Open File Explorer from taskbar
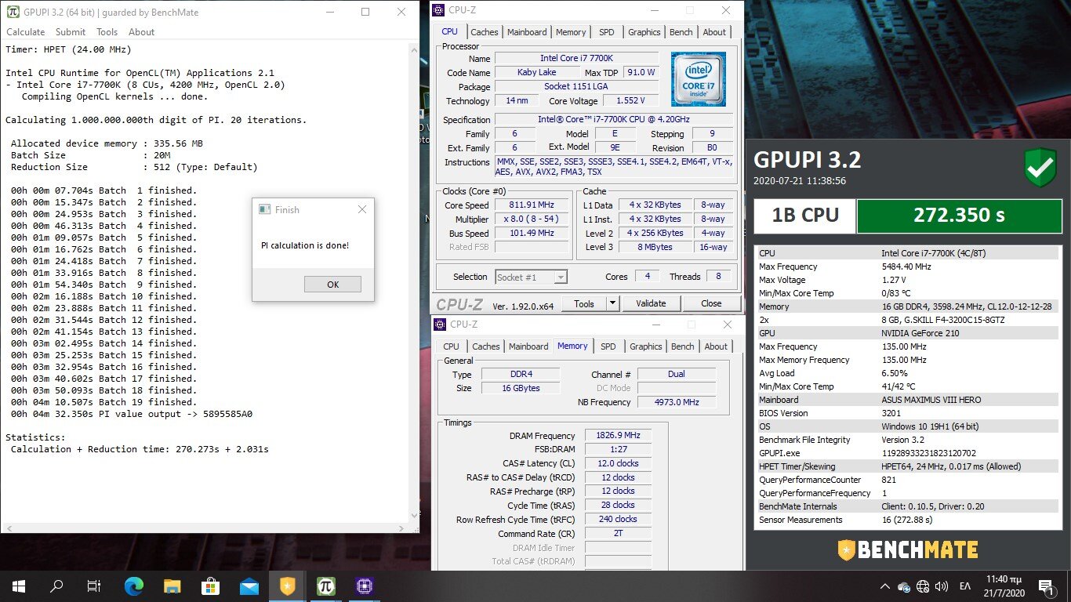Screen dimensions: 1071x602 [x=172, y=586]
